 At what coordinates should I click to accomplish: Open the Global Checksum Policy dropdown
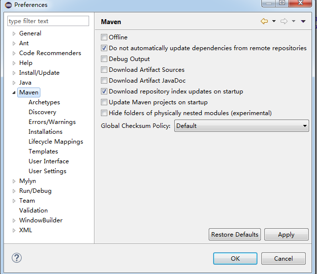click(242, 125)
